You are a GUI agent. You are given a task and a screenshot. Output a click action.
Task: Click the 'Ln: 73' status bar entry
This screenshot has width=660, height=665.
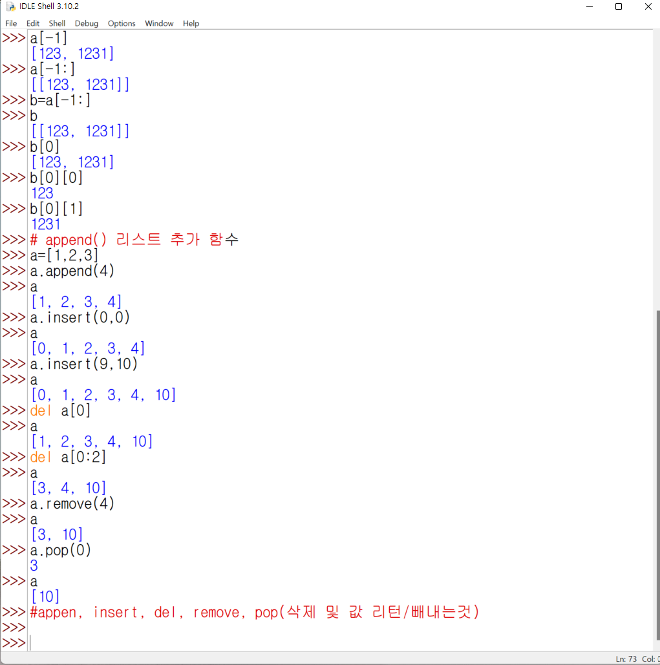click(x=626, y=659)
